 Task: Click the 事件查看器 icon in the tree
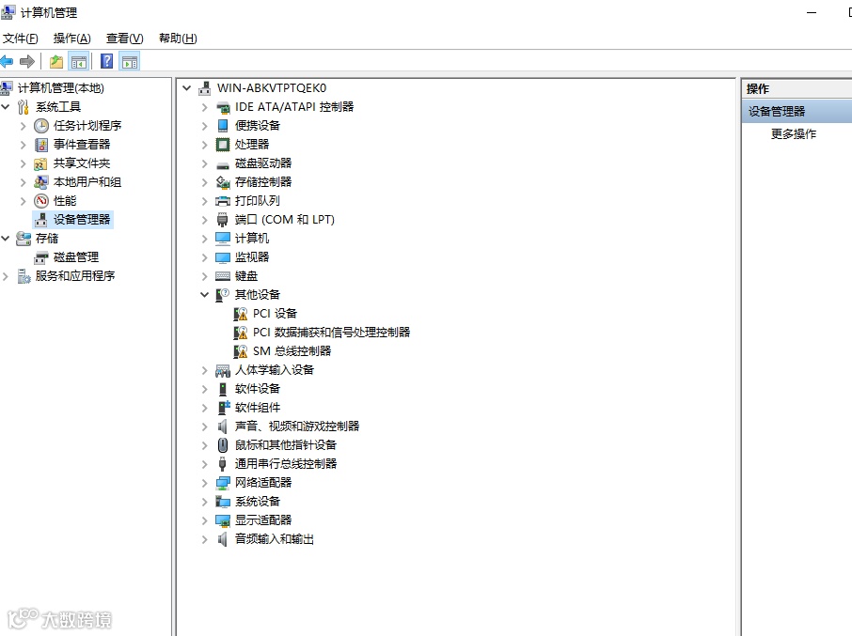(41, 145)
